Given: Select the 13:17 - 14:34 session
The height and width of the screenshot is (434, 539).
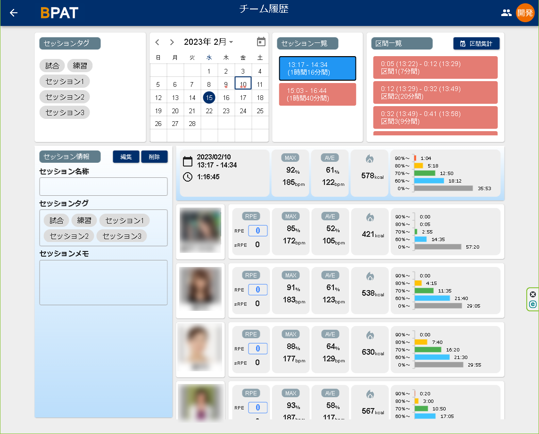Looking at the screenshot, I should click(317, 68).
